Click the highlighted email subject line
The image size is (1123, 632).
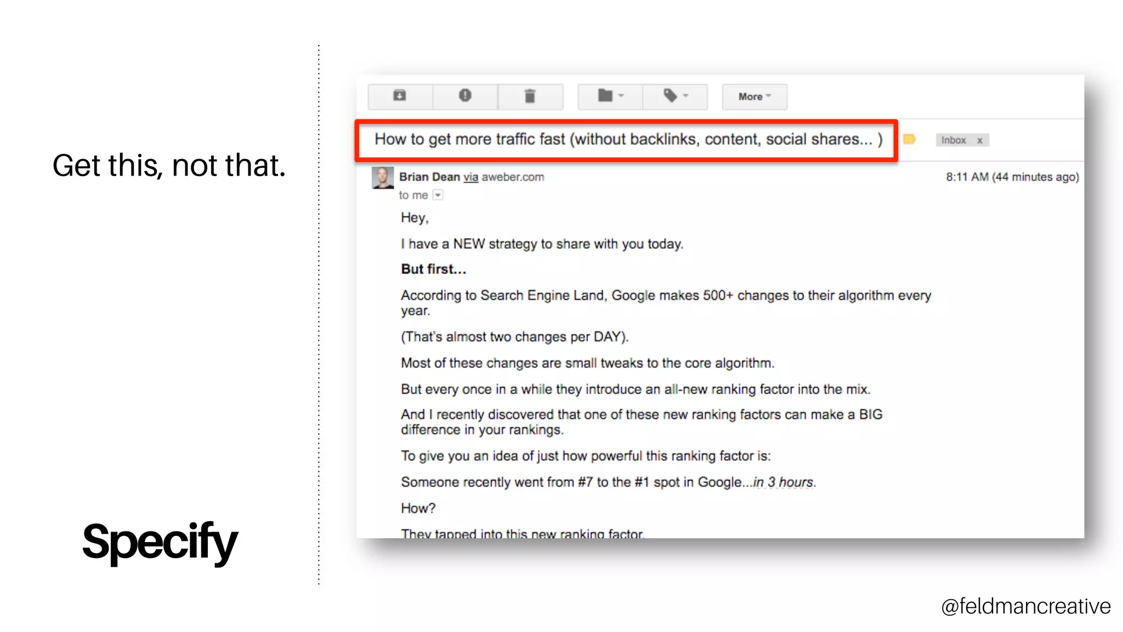[x=628, y=139]
